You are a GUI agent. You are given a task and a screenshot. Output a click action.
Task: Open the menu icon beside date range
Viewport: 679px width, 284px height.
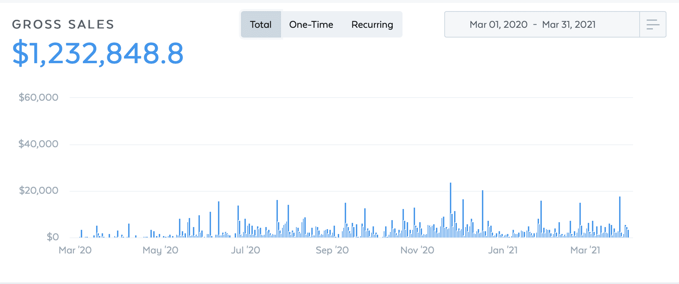click(x=653, y=25)
